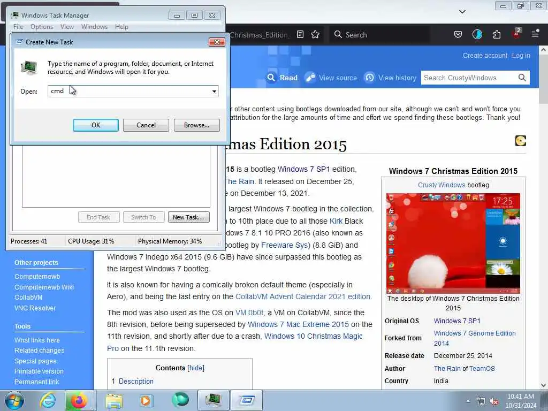This screenshot has width=548, height=411.
Task: Open CollabVM Advent Calendar 2021 edition link
Action: click(303, 296)
